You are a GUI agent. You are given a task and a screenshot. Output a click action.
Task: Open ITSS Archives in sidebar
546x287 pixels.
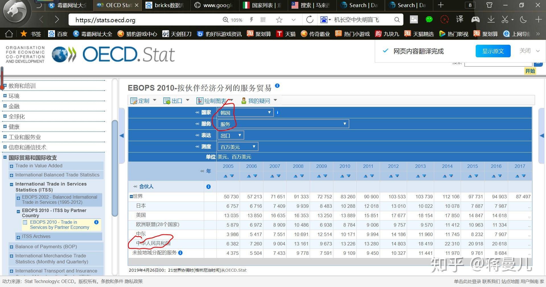(x=36, y=236)
